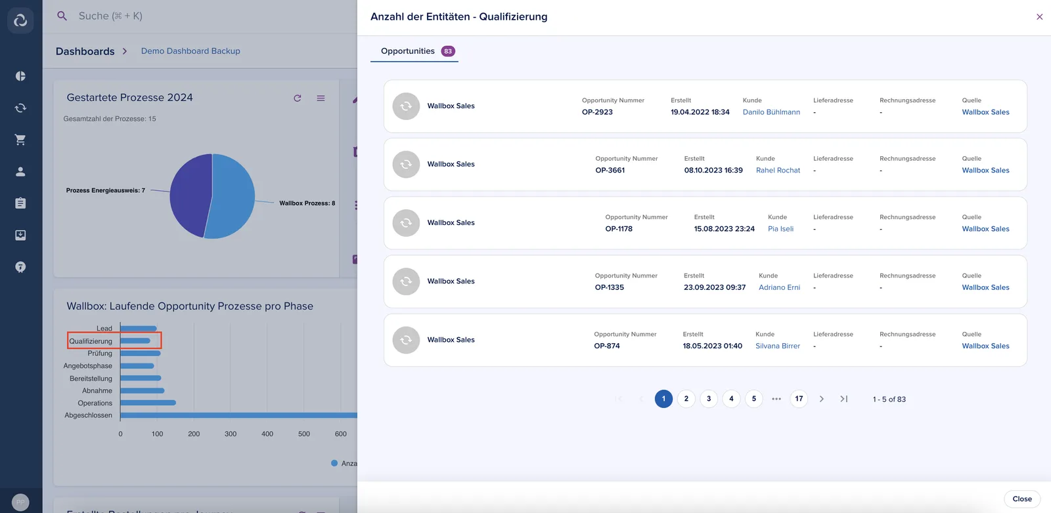Go to pagination page 17
Viewport: 1051px width, 513px height.
pyautogui.click(x=799, y=399)
